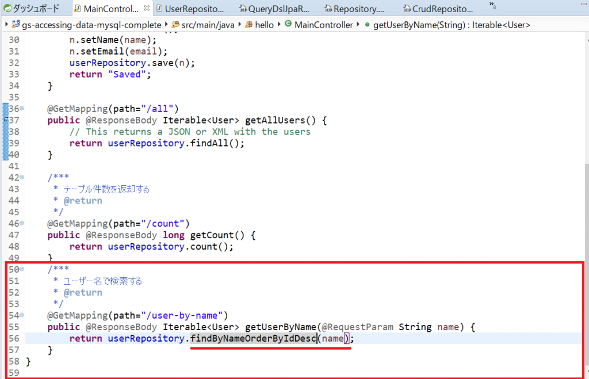Click the dashboard tab green icon
This screenshot has width=589, height=379.
coord(7,9)
